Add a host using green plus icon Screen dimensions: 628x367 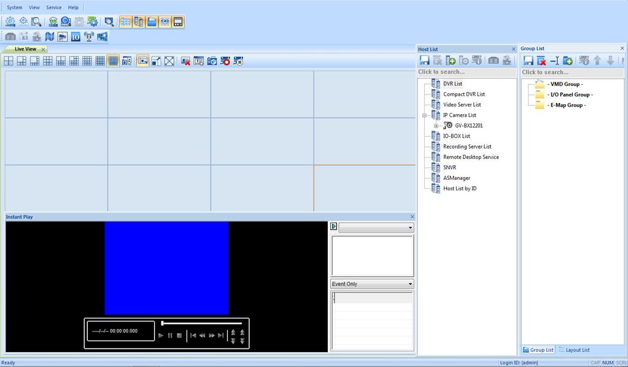coord(451,60)
